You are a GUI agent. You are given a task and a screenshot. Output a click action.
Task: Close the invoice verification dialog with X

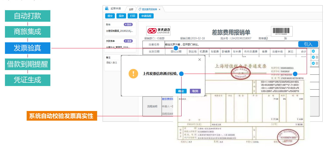pos(199,60)
